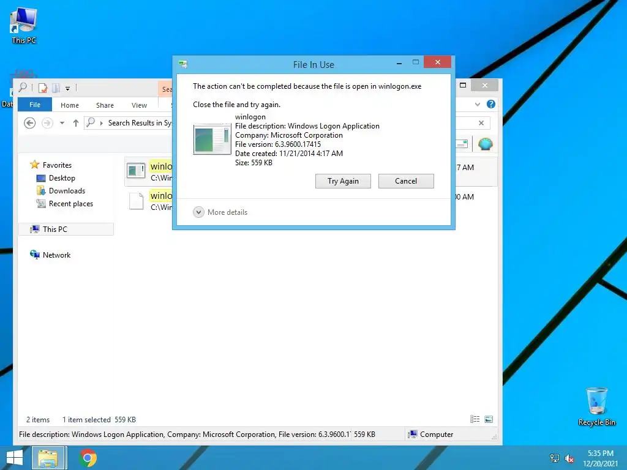Close the Explorer search window
This screenshot has height=470, width=627.
[x=485, y=85]
